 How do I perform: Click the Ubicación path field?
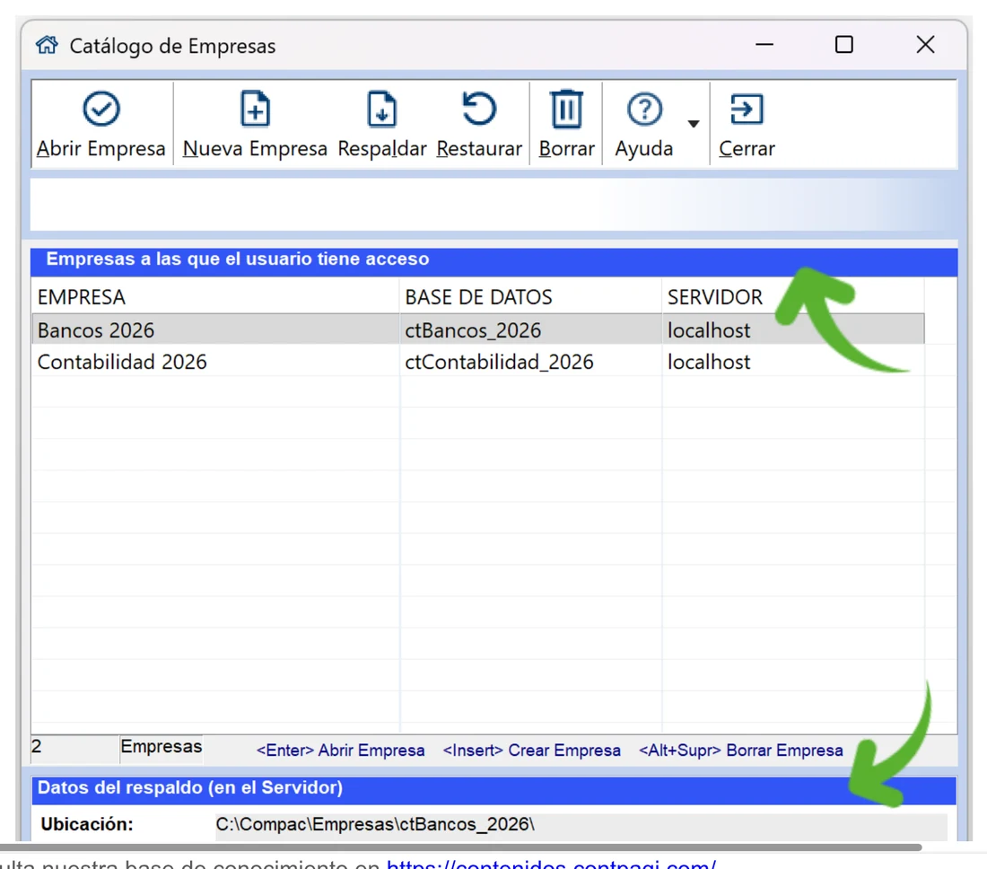(581, 825)
